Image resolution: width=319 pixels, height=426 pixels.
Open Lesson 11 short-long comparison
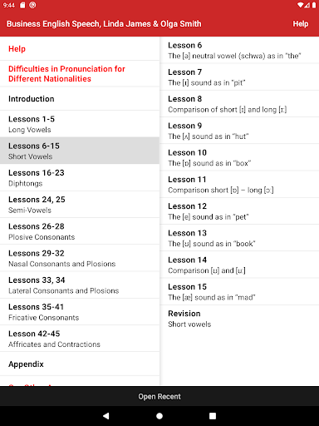(x=239, y=185)
